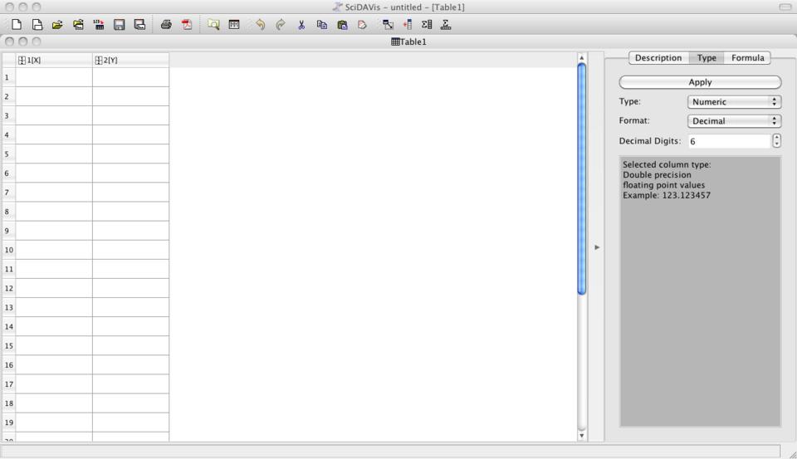Screen dimensions: 797x459
Task: Open the Type dropdown showing Numeric
Action: (734, 102)
